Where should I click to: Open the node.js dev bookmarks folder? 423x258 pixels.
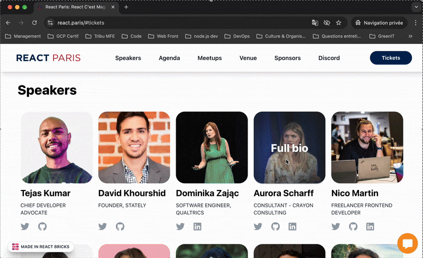click(201, 36)
